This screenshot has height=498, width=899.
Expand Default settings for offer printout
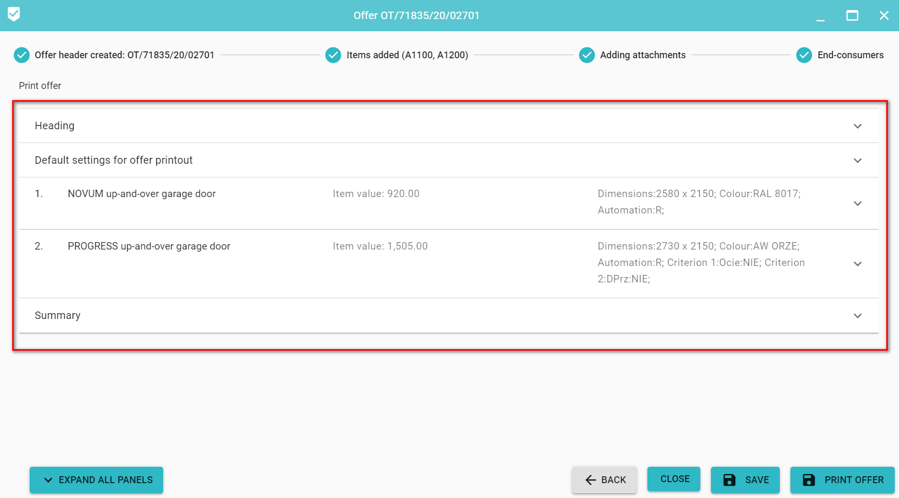(x=857, y=161)
